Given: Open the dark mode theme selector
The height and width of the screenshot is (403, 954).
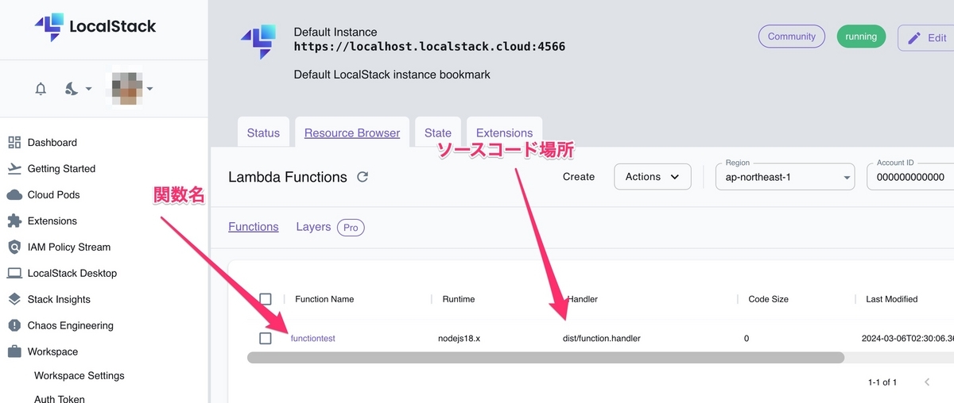Looking at the screenshot, I should click(x=77, y=89).
